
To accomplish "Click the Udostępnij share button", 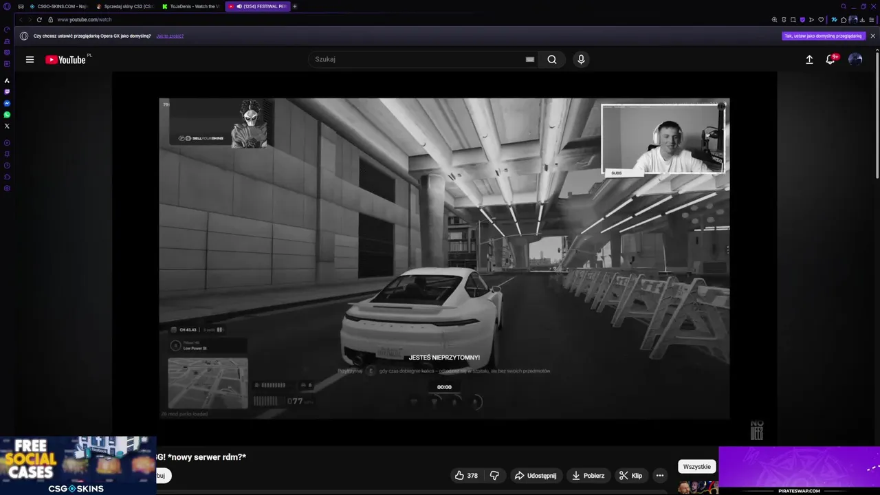I will coord(536,475).
